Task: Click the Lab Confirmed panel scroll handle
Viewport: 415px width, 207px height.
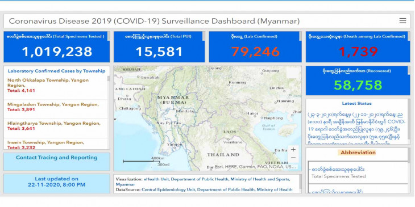Action: click(300, 36)
